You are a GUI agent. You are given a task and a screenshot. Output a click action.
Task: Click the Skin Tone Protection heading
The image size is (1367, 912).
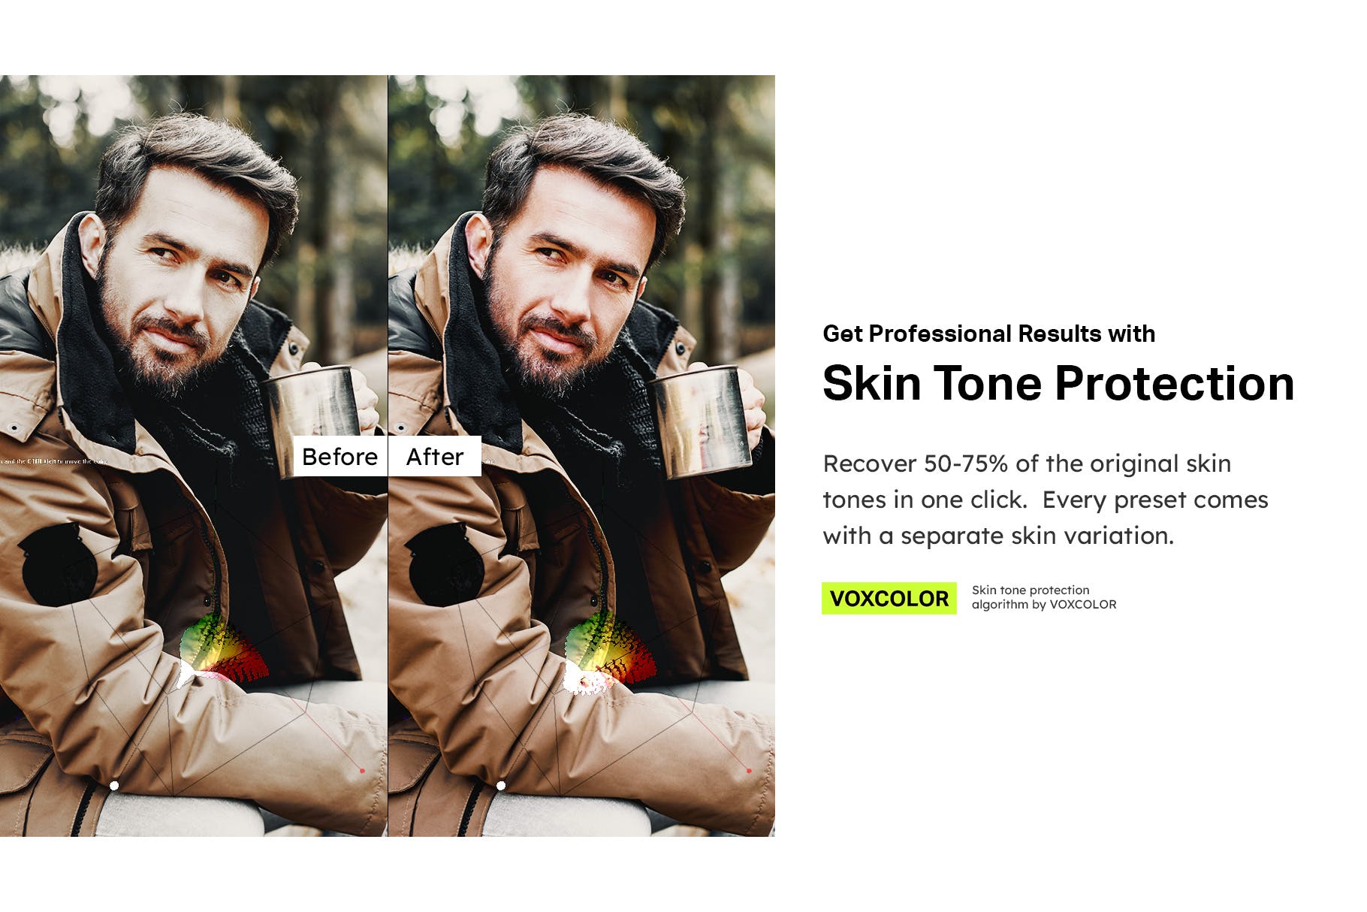(1058, 383)
